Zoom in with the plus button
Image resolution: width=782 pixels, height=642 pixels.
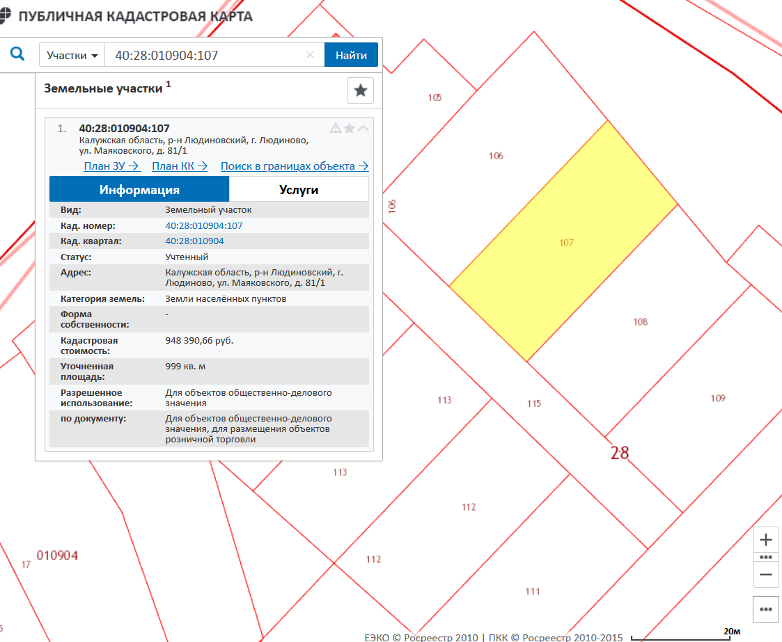[x=766, y=540]
